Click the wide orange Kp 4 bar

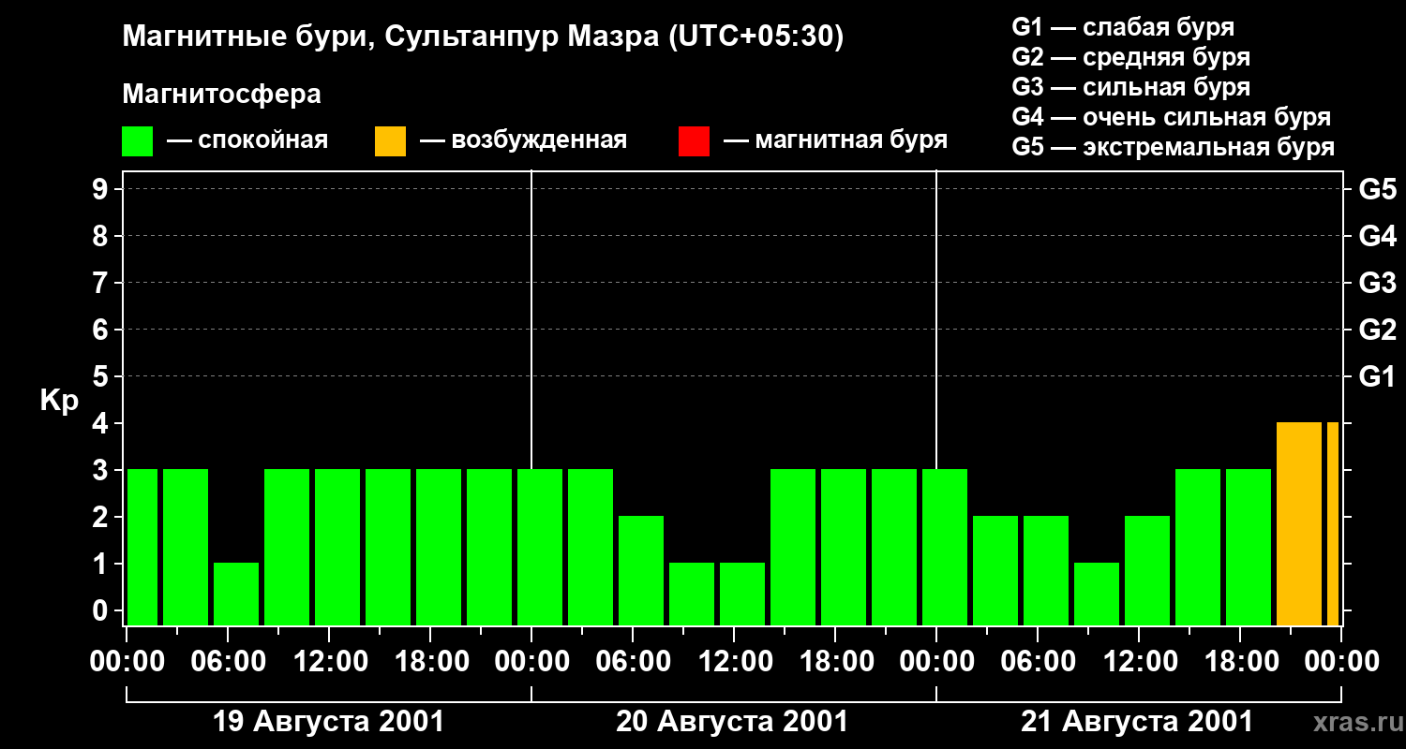(1299, 524)
